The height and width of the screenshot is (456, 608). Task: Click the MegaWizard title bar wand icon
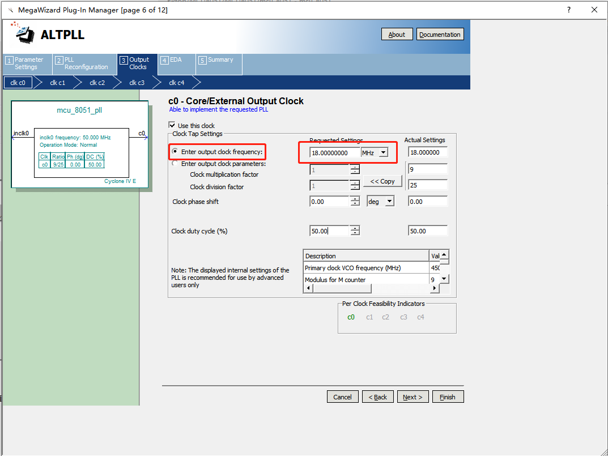[x=10, y=10]
